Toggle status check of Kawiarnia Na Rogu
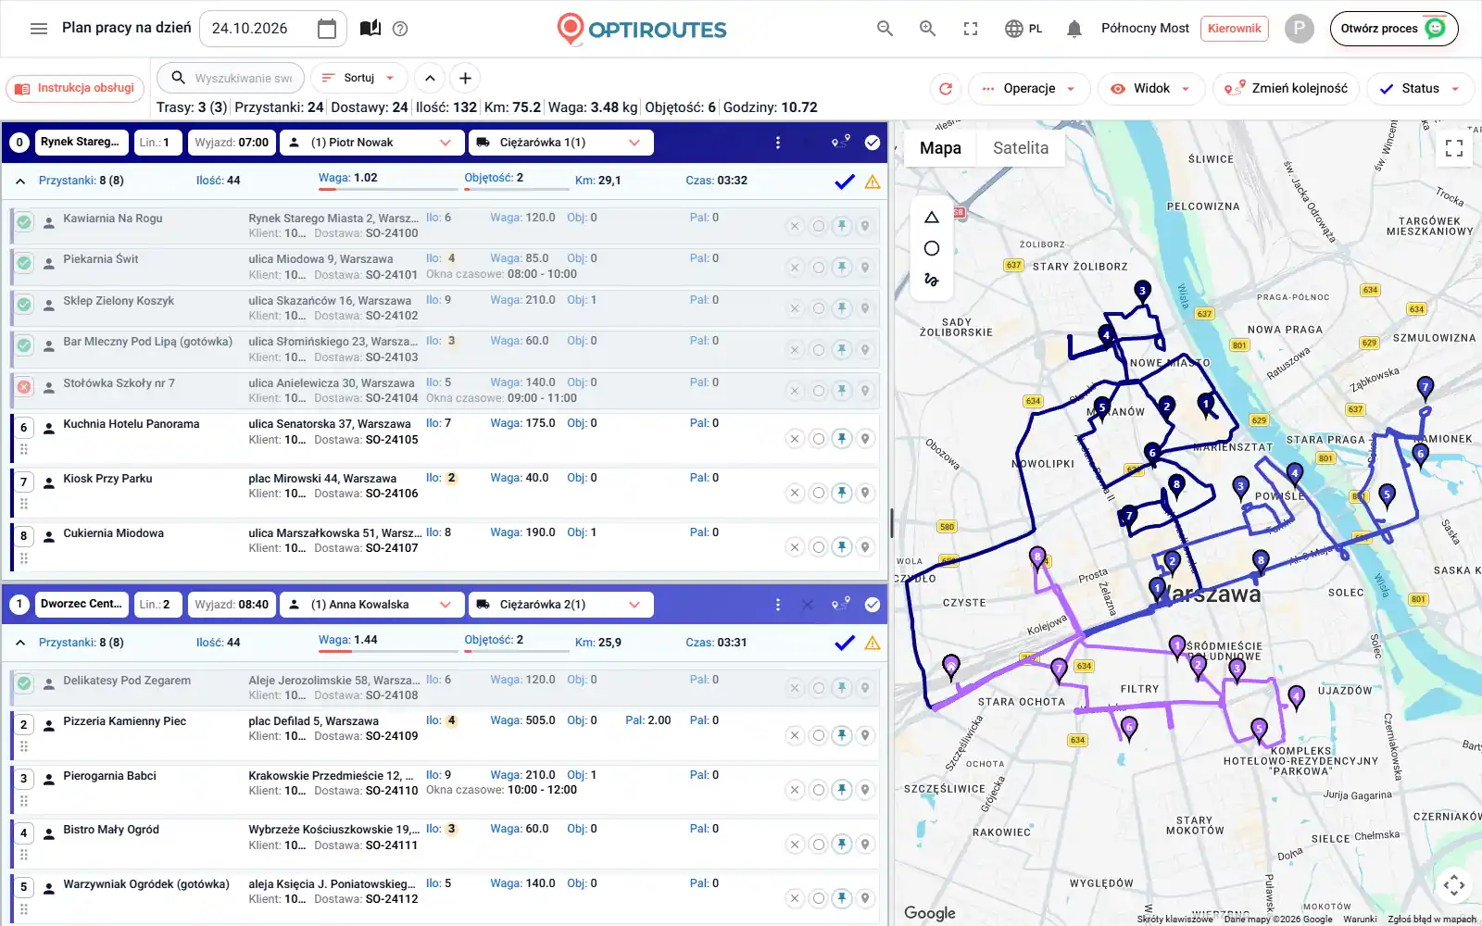 24,222
